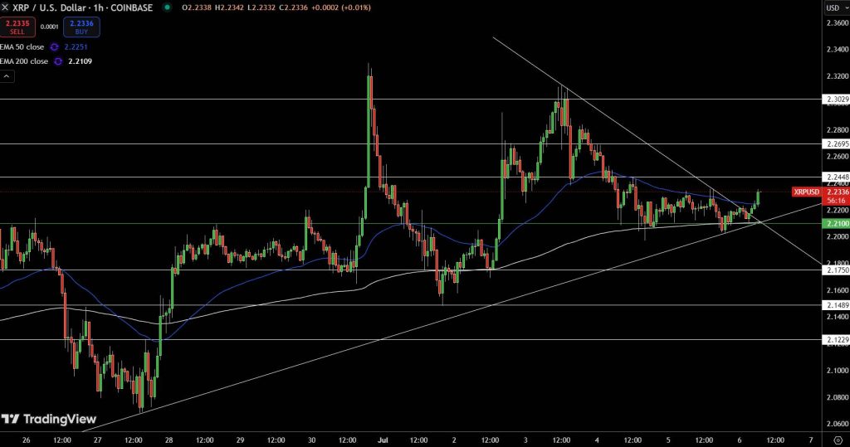Click the XRP symbol logo icon

click(x=5, y=7)
